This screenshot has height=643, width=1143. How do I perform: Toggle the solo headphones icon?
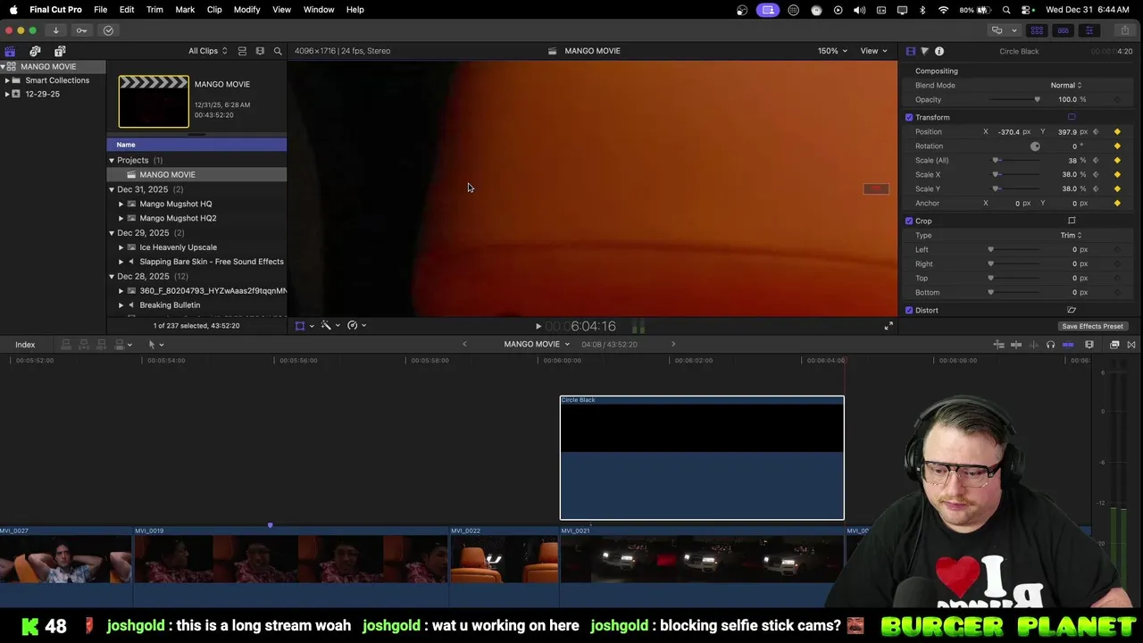coord(1050,345)
